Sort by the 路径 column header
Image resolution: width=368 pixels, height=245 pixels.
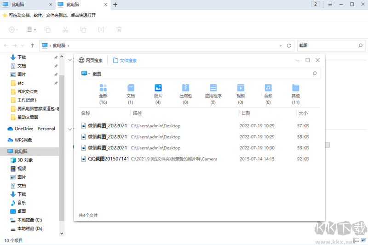(x=137, y=113)
